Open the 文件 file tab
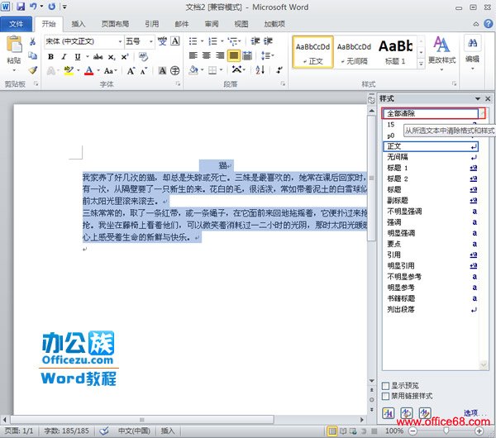The image size is (496, 438). click(17, 25)
